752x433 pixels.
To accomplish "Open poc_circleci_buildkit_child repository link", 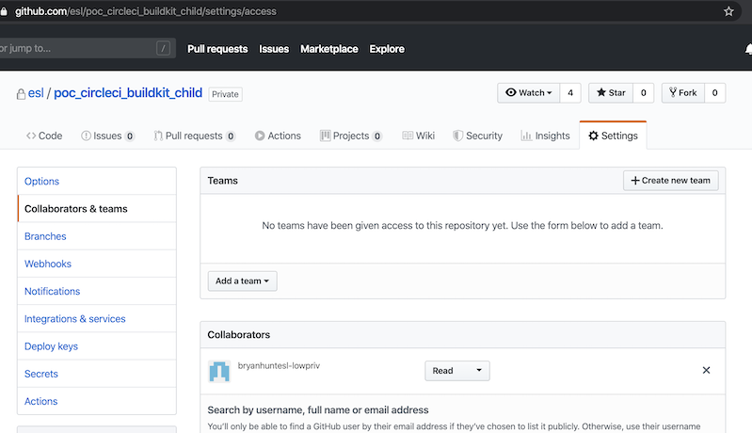I will pos(128,93).
